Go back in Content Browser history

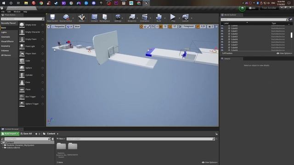coord(36,134)
